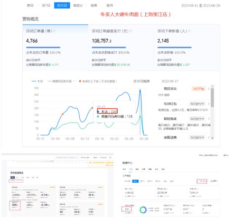
Task: Expand the 吃货红包 row chevron
Action: click(x=209, y=104)
